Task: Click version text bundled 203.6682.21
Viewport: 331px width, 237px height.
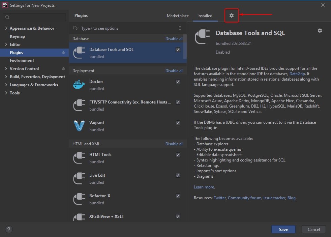Action: pyautogui.click(x=234, y=43)
